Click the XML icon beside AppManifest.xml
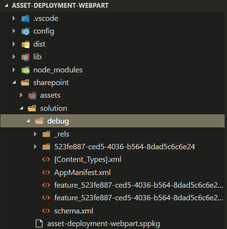 tap(46, 172)
